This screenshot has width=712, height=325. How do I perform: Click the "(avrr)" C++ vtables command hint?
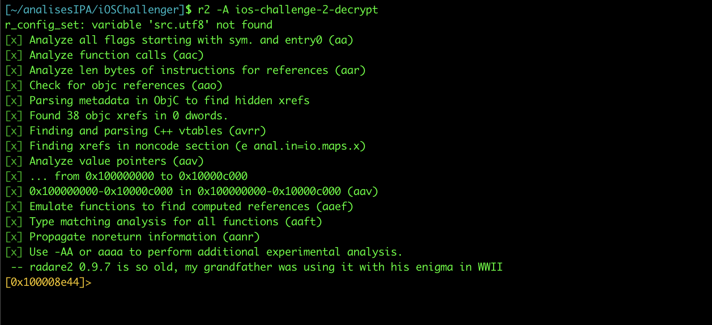point(247,131)
